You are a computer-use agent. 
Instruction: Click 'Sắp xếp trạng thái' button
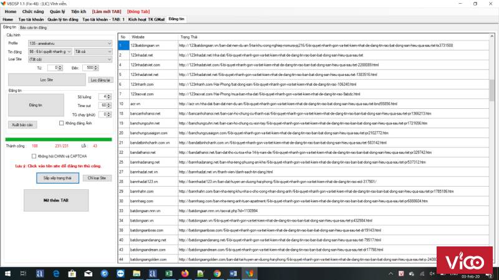tap(57, 178)
